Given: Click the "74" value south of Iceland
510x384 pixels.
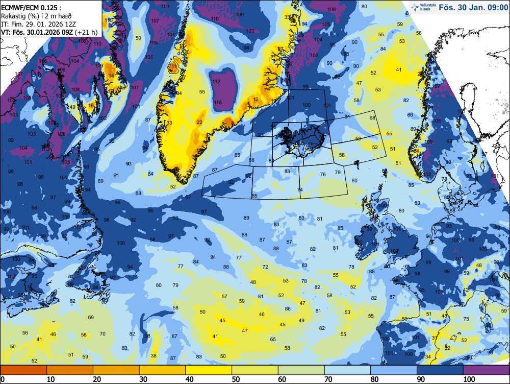Looking at the screenshot, I should coord(300,189).
